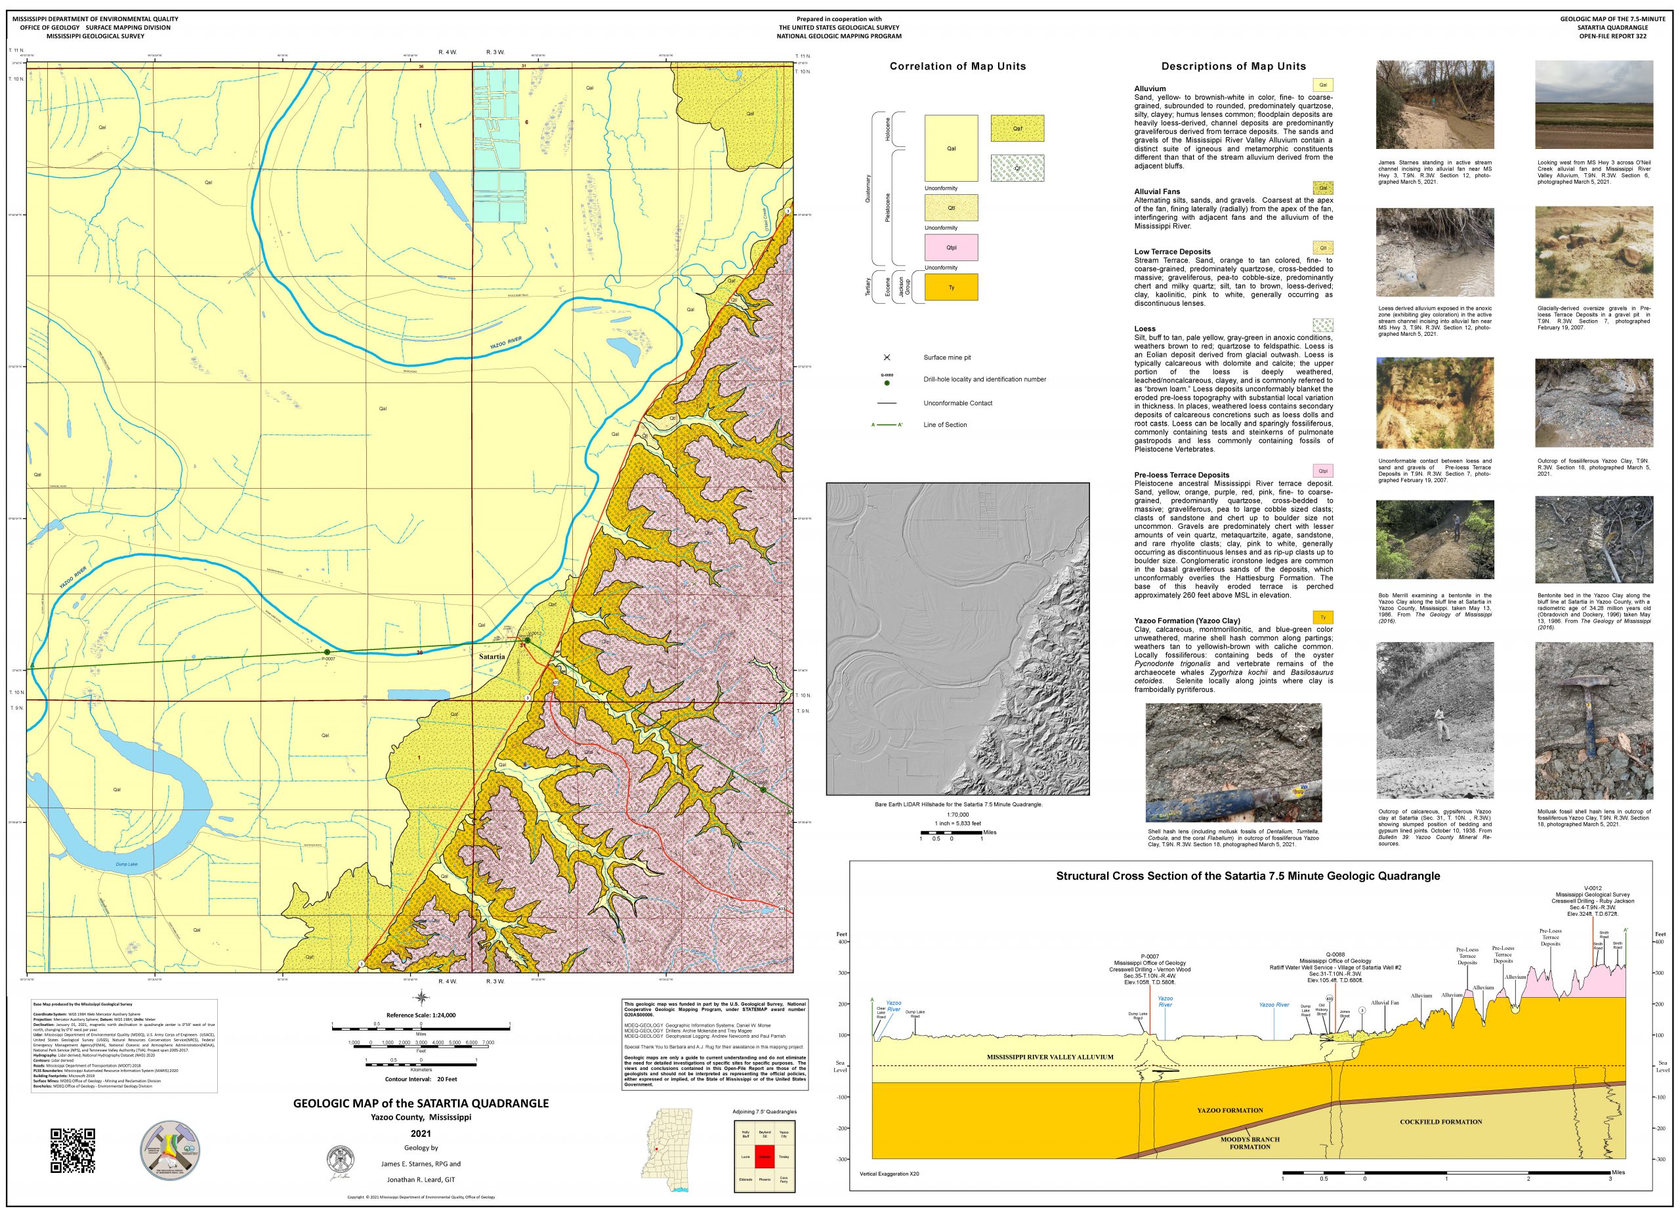Select the pink Qtpl swatch in Correlation chart
1680x1209 pixels.
pos(951,247)
